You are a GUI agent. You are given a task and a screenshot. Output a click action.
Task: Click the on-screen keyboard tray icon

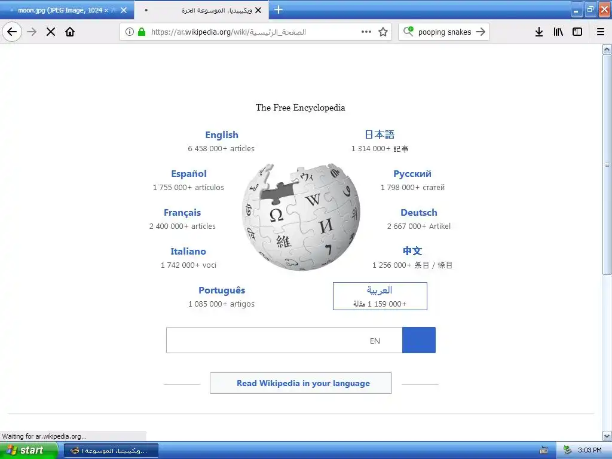tap(544, 451)
